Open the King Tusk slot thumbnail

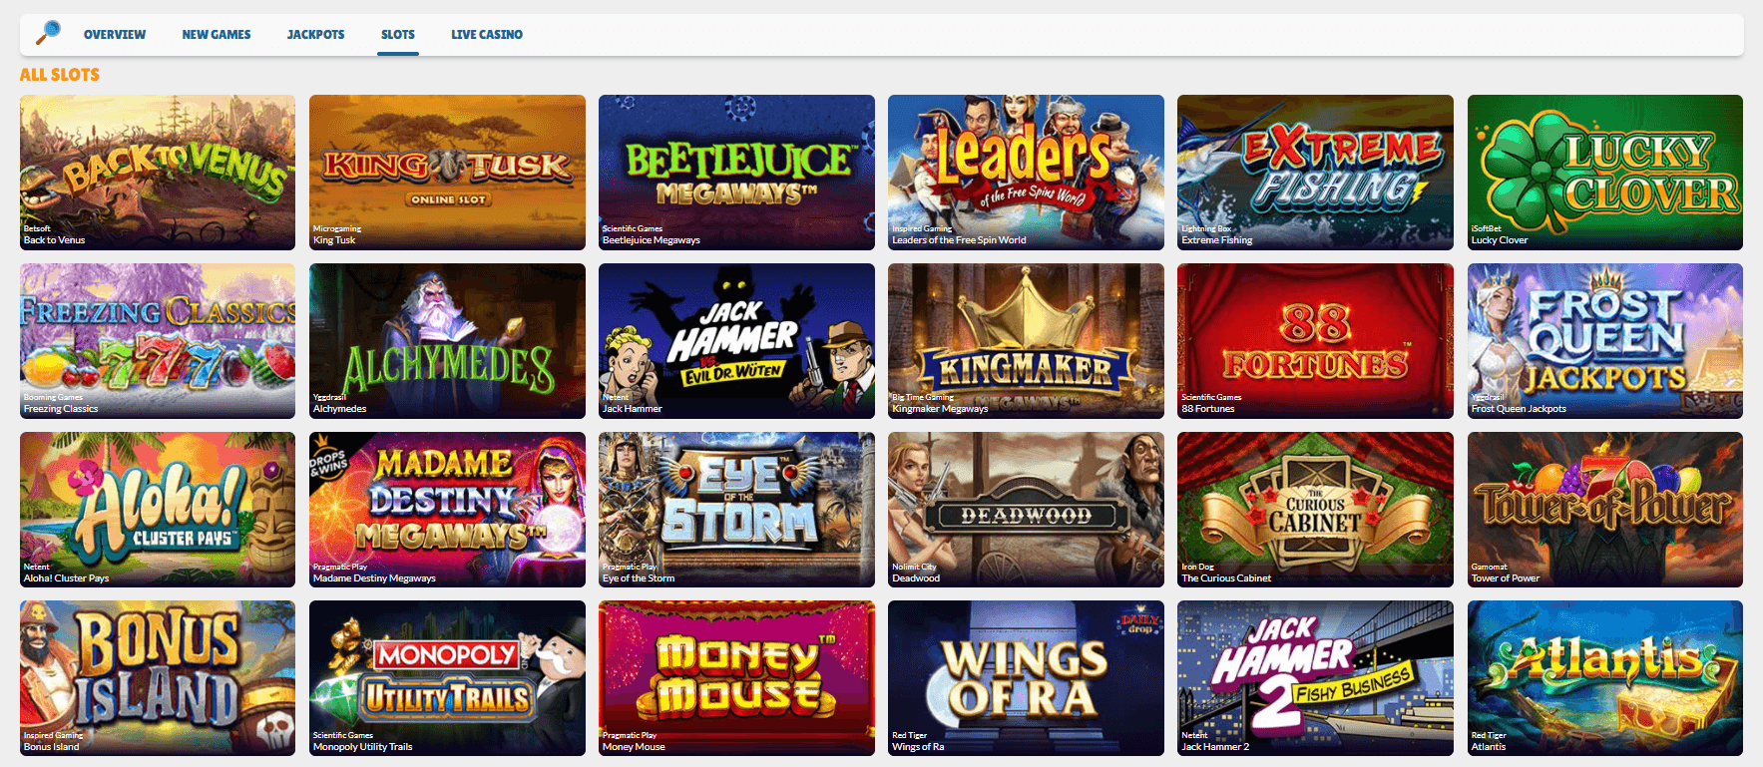(447, 173)
